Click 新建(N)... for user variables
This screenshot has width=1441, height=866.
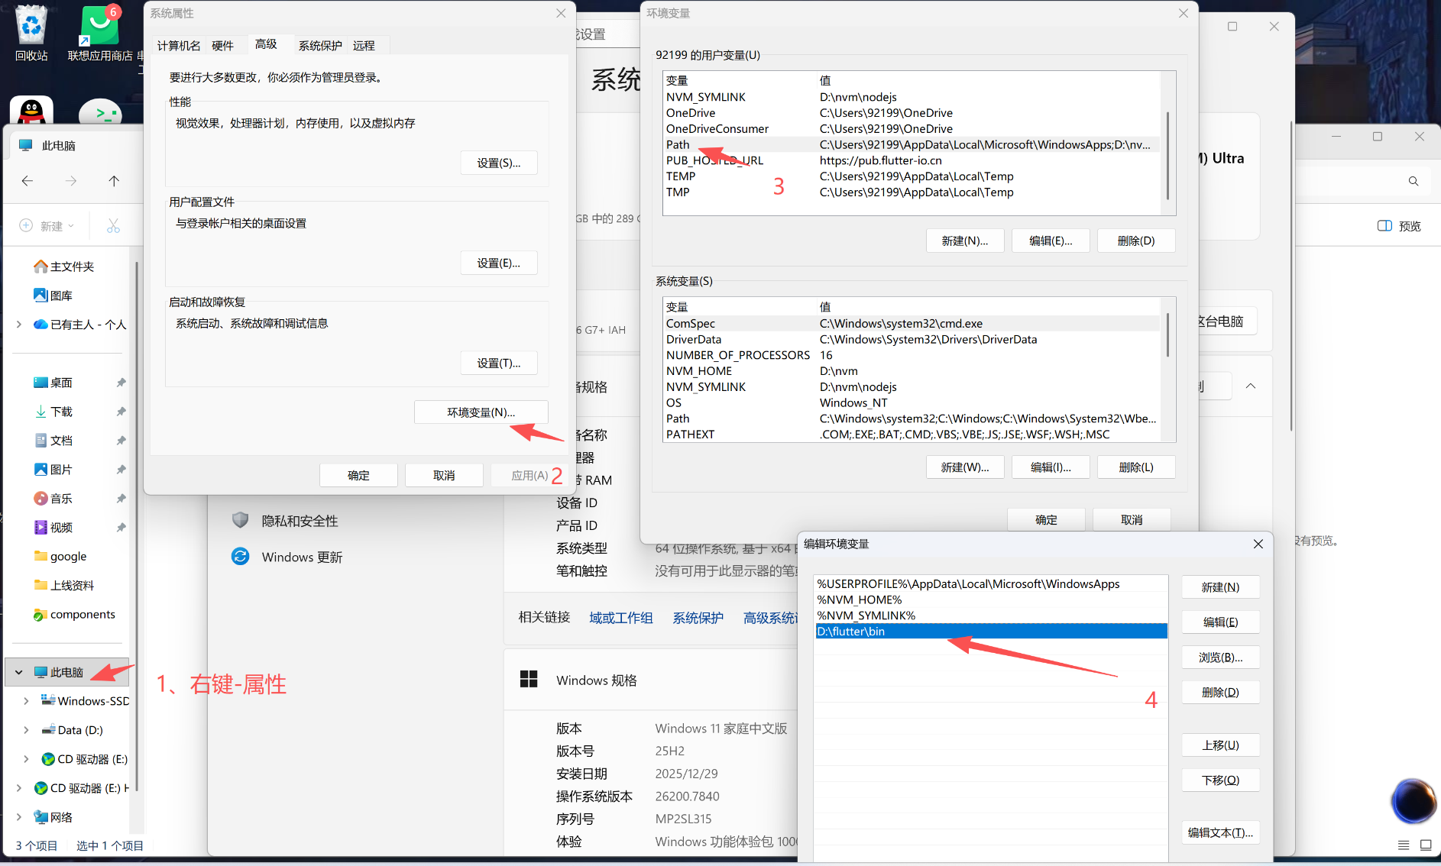965,241
